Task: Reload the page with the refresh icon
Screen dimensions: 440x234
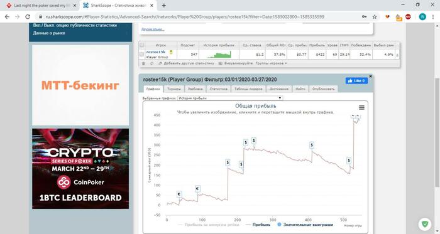Action: click(x=28, y=17)
